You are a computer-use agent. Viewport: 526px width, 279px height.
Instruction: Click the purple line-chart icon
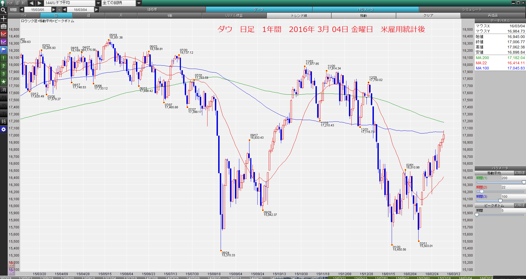point(3,42)
